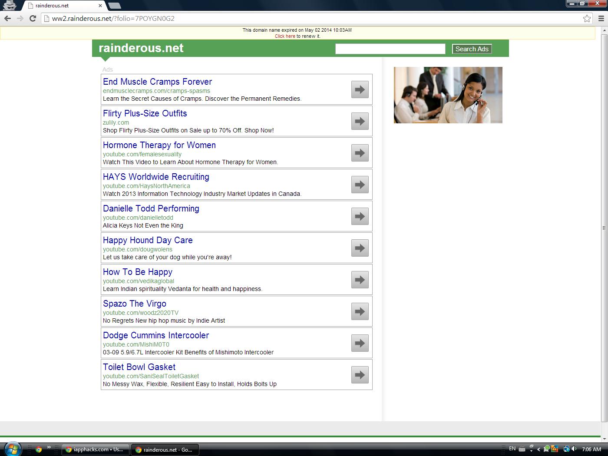Open the network tray icon
Screen dimensions: 608x456
pyautogui.click(x=566, y=449)
